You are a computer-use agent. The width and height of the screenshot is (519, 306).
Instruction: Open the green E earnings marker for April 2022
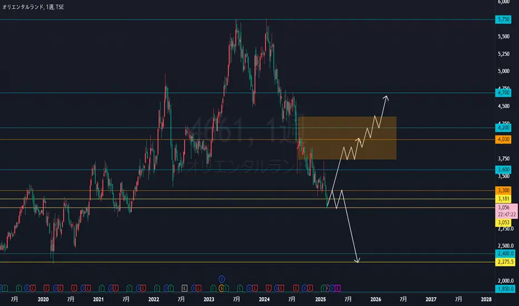tap(171, 288)
